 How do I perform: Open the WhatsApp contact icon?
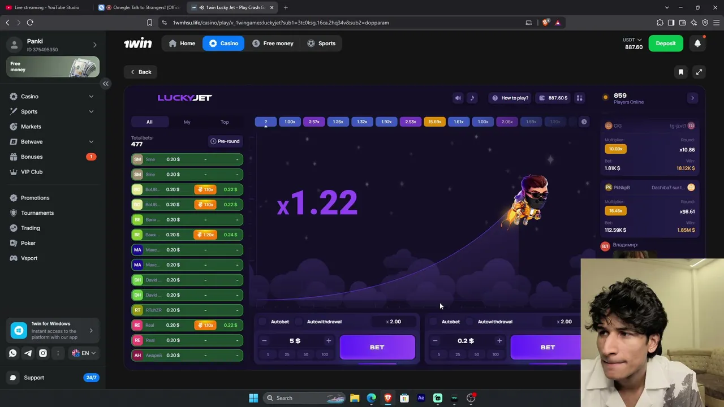[13, 353]
